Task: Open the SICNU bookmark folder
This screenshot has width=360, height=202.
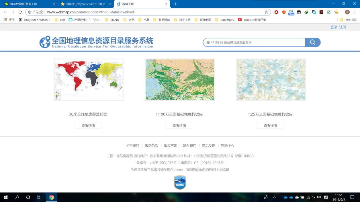Action: pyautogui.click(x=112, y=20)
